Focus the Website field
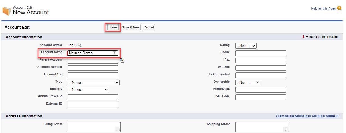 click(x=260, y=68)
